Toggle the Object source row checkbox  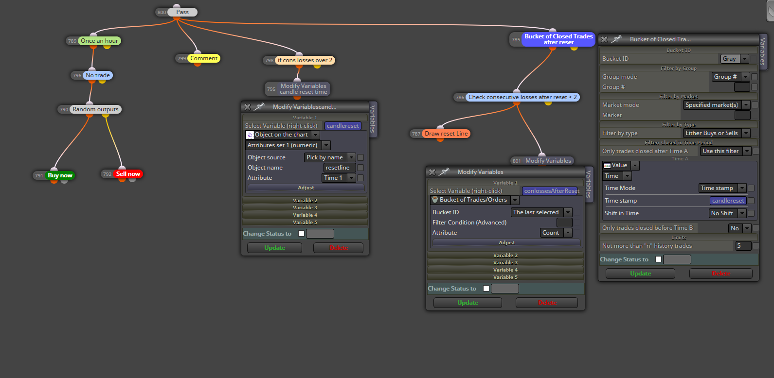coord(360,157)
